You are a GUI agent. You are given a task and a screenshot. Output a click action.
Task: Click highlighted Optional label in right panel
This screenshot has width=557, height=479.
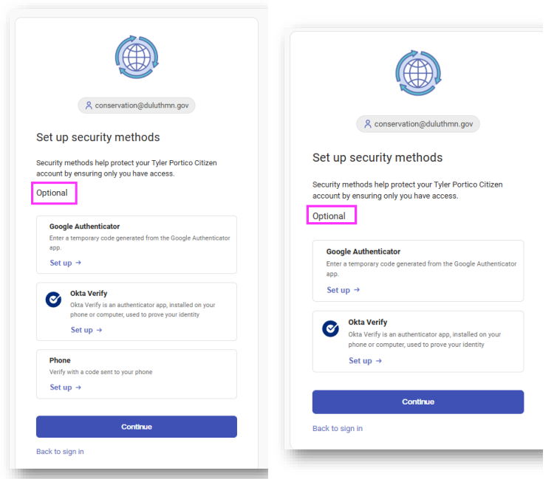click(329, 216)
